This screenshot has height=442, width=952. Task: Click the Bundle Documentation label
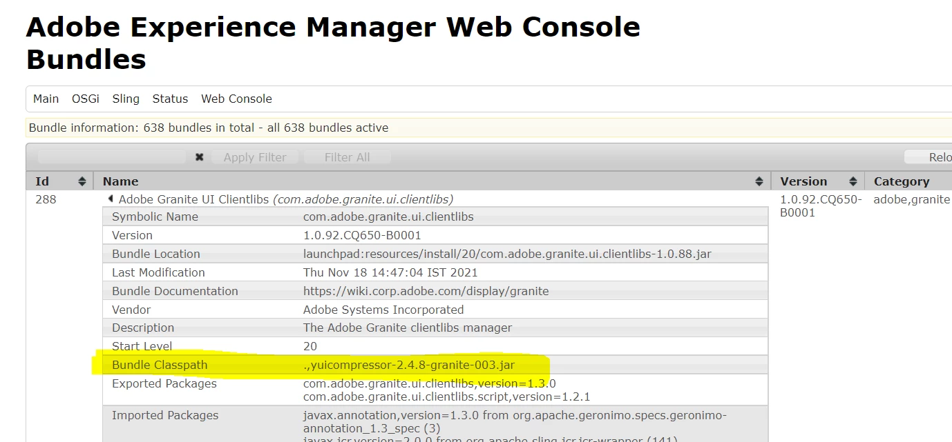coord(175,291)
